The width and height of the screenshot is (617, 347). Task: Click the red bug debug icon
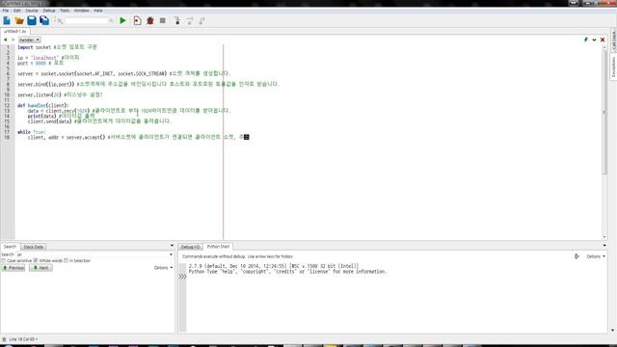click(150, 20)
